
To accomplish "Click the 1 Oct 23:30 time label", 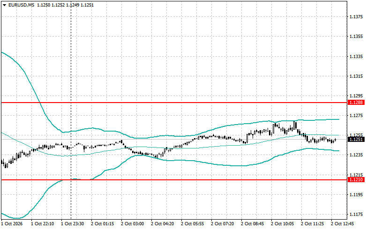I will [72, 224].
